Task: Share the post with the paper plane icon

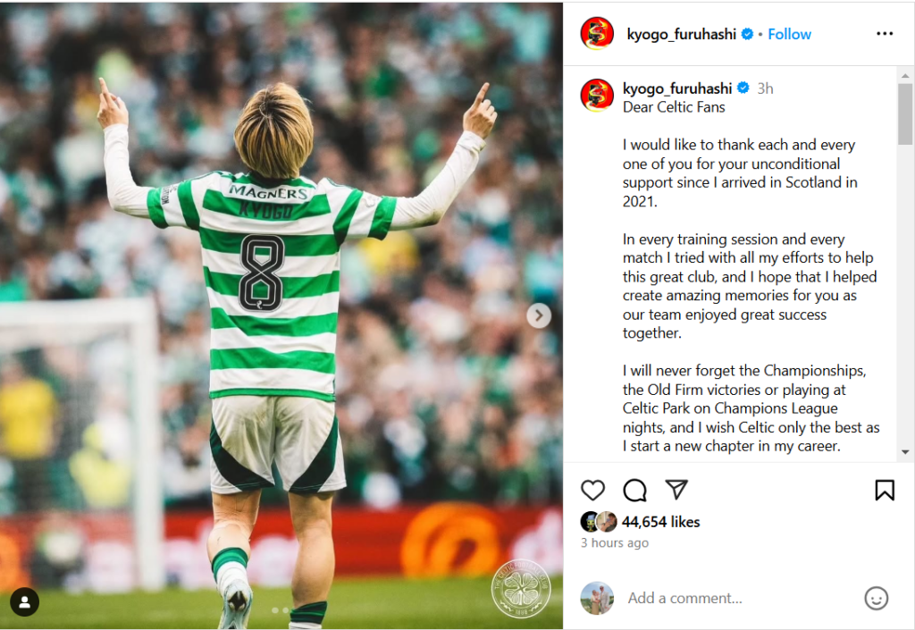Action: click(677, 490)
